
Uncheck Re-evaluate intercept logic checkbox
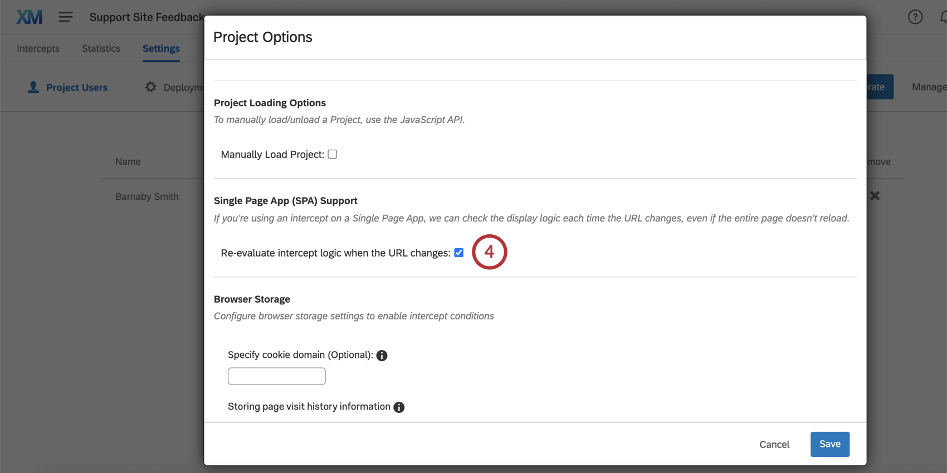[x=459, y=253]
